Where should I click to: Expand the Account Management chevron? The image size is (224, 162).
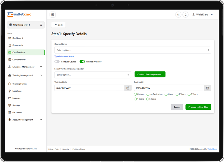tap(41, 120)
